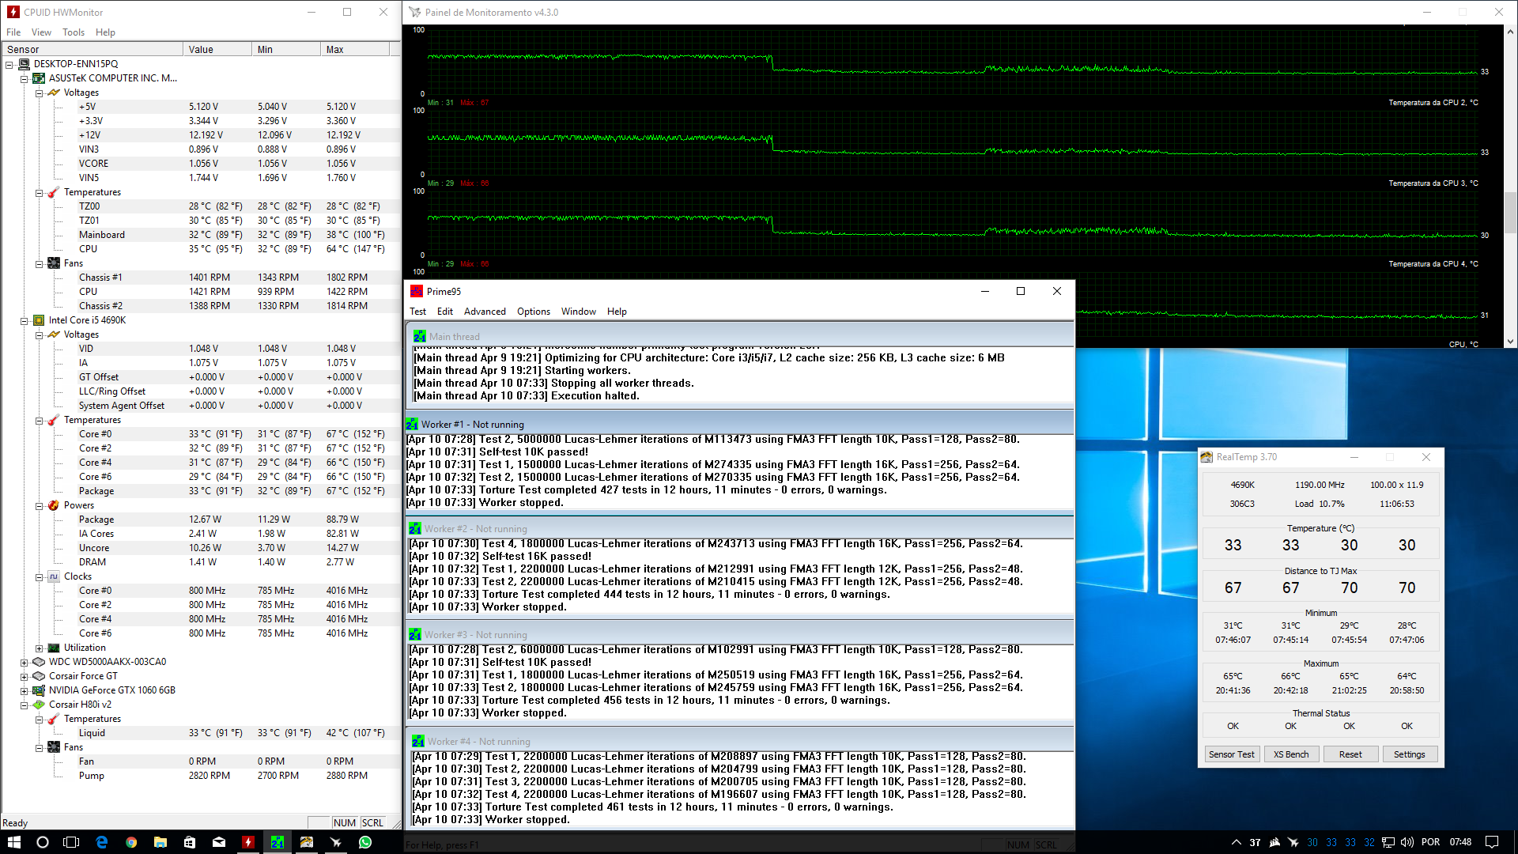Viewport: 1518px width, 854px height.
Task: Expand the Utilization node
Action: tap(39, 648)
